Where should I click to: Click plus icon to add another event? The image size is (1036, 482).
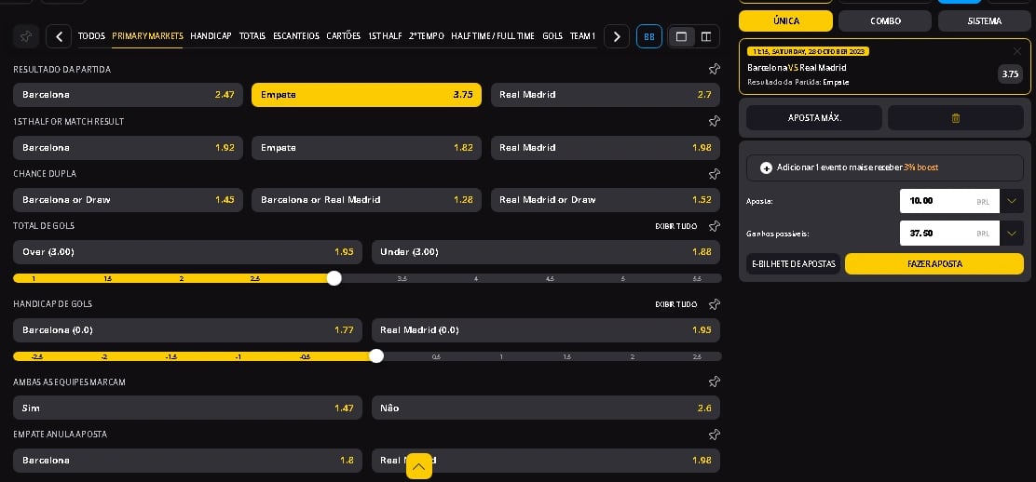[x=766, y=167]
